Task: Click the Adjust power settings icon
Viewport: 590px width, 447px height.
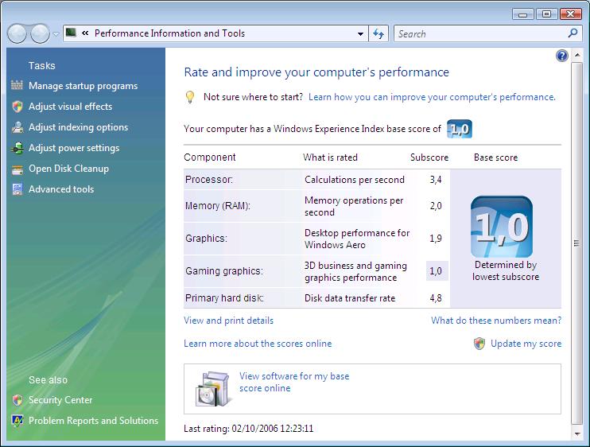Action: [x=17, y=148]
